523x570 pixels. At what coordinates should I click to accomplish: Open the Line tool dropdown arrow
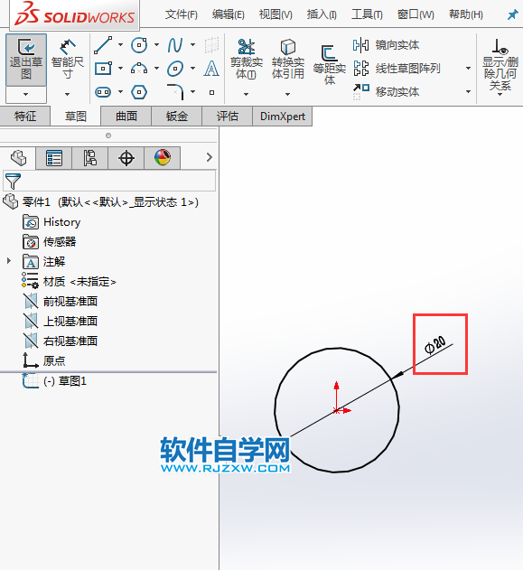[120, 44]
